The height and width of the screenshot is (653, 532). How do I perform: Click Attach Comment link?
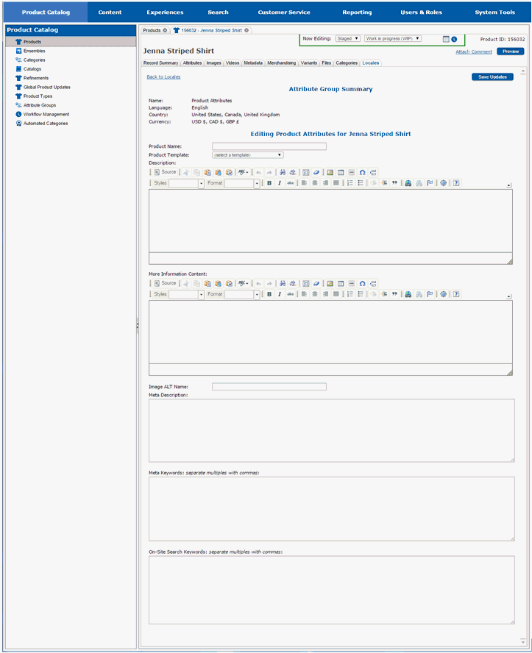(x=474, y=51)
